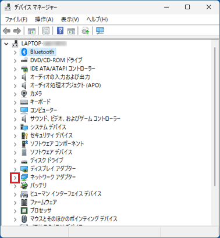
Task: Expand the ディスク ドライブ category
Action: coord(15,161)
